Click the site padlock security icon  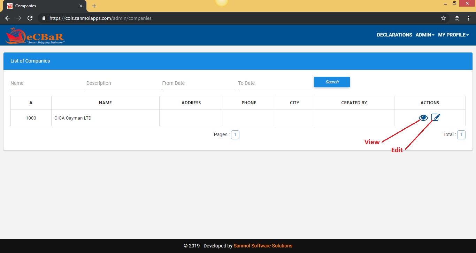[x=44, y=18]
